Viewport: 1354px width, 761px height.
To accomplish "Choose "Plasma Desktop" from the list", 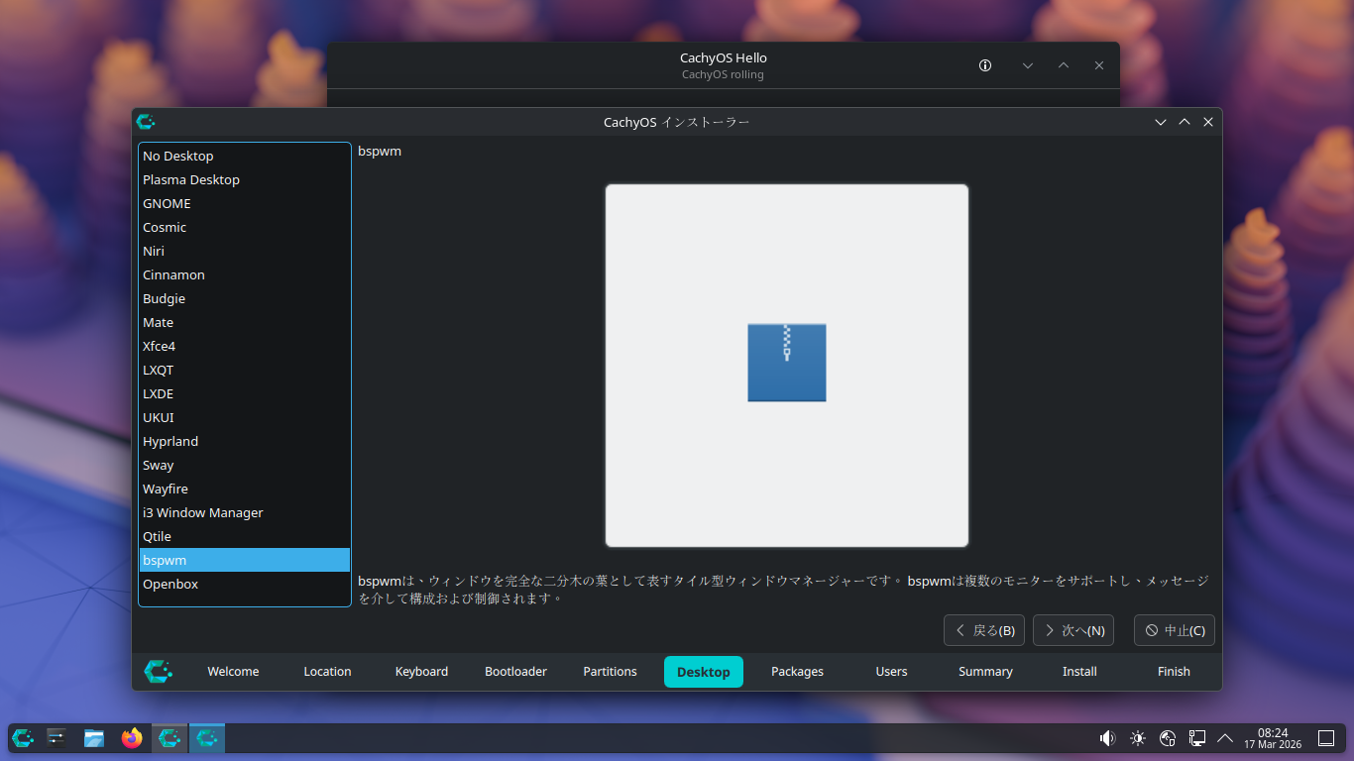I will 245,179.
